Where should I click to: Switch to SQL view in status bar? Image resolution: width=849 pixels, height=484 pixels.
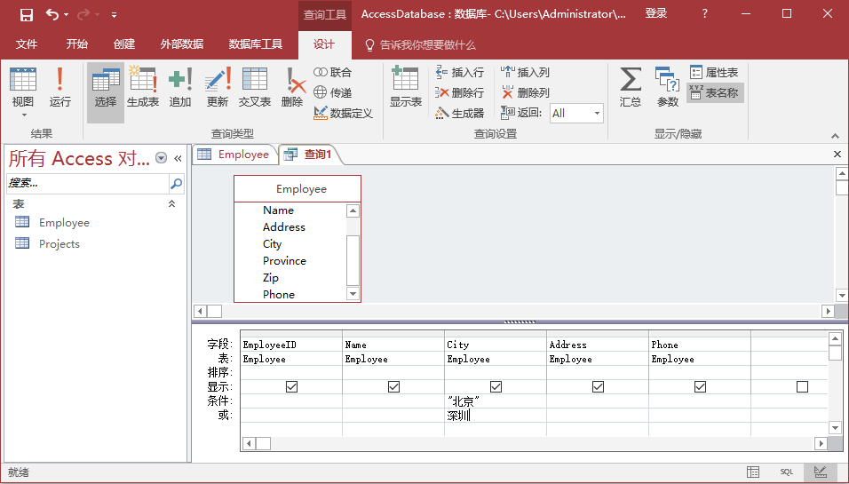point(787,472)
